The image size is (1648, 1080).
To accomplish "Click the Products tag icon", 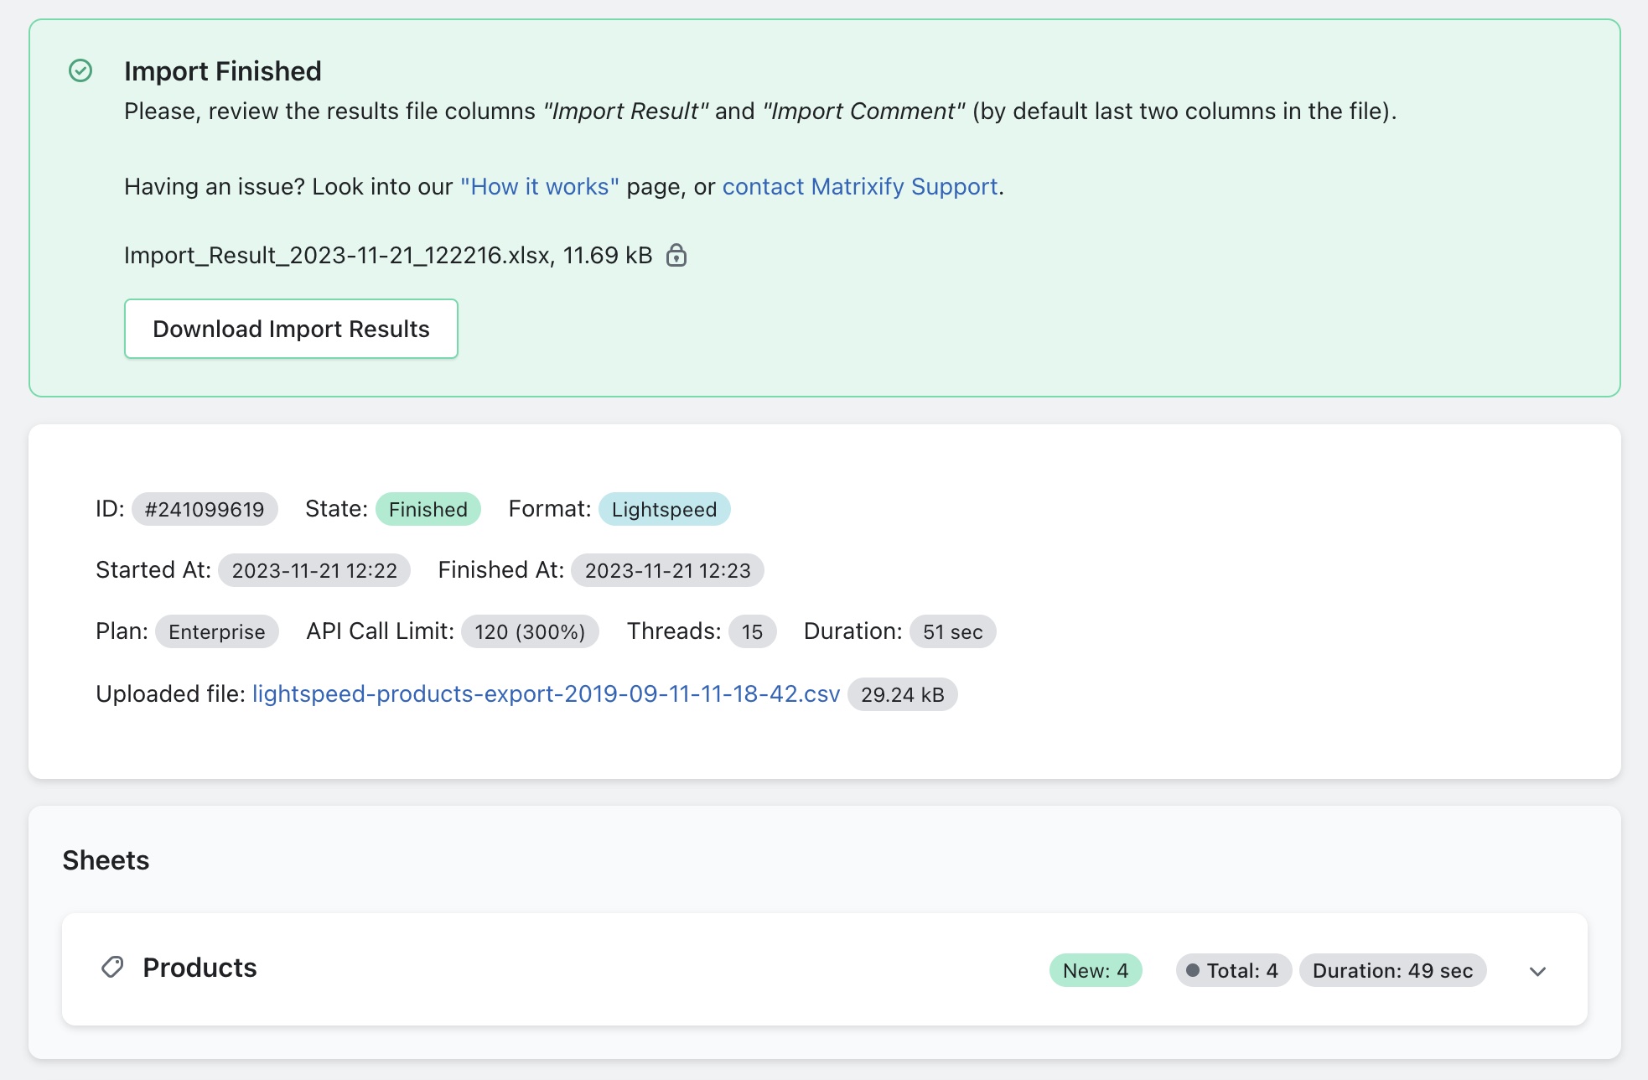I will (112, 968).
